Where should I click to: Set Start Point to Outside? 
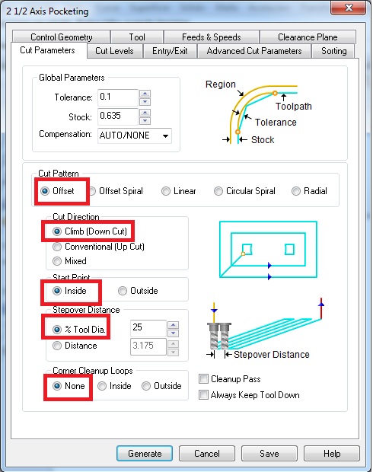point(138,291)
